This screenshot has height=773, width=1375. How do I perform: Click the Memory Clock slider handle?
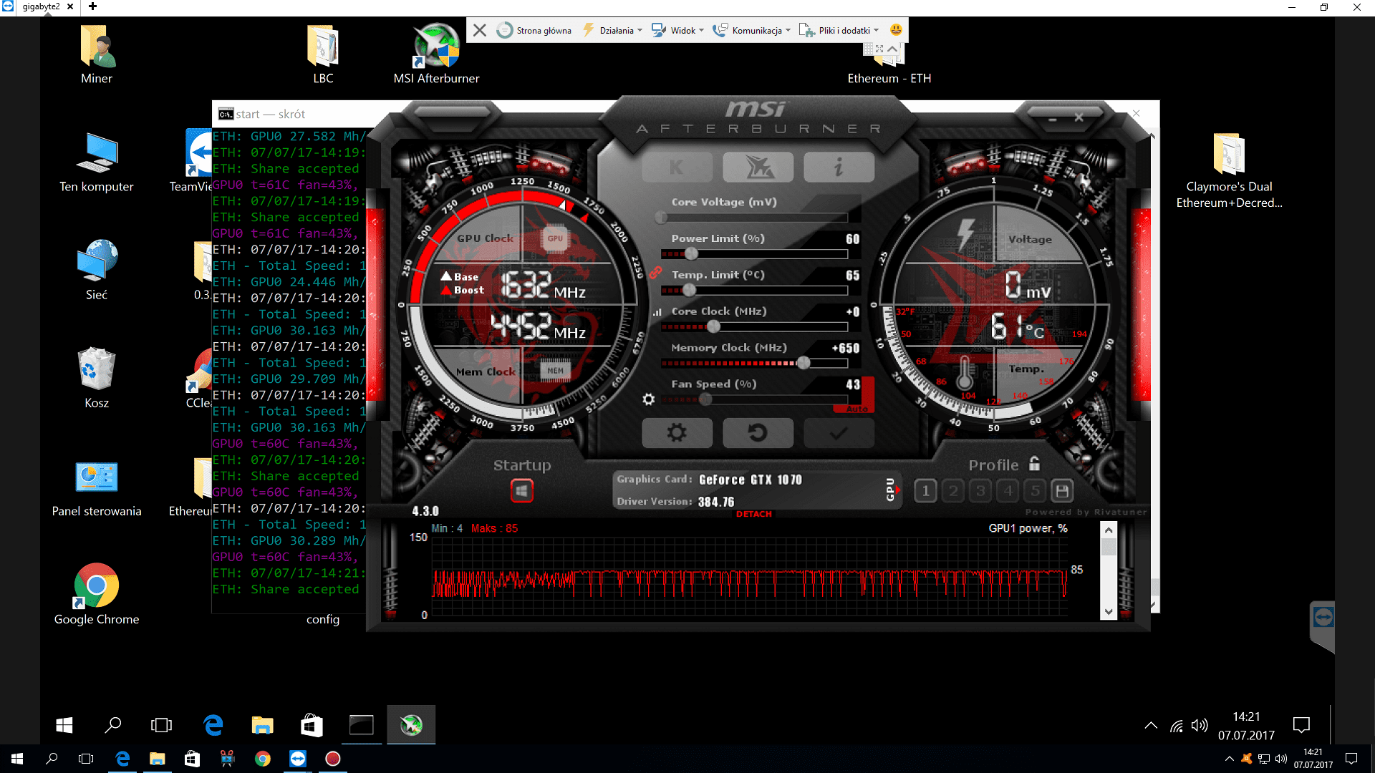pyautogui.click(x=804, y=363)
